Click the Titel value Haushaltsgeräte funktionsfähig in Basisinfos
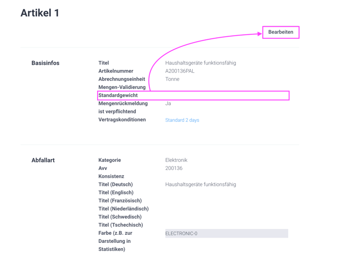This screenshot has height=264, width=337. point(201,63)
